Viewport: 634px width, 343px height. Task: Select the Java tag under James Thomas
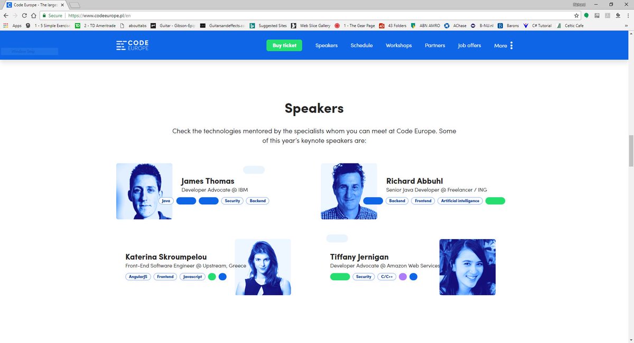[x=166, y=201]
